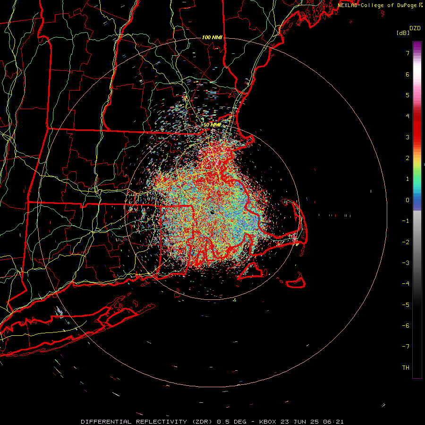Screen dimensions: 425x425
Task: Click the KBOX station identifier
Action: pos(268,422)
